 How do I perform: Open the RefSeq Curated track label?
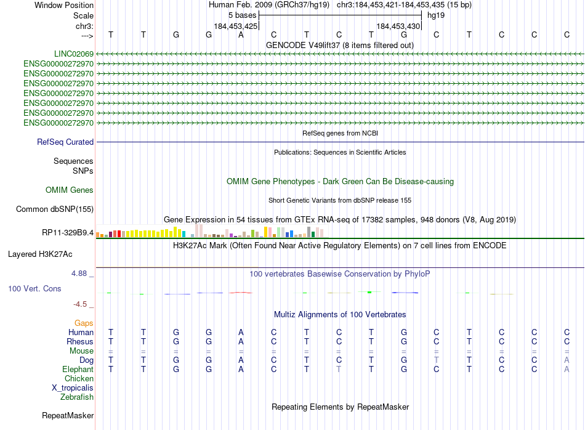point(65,142)
